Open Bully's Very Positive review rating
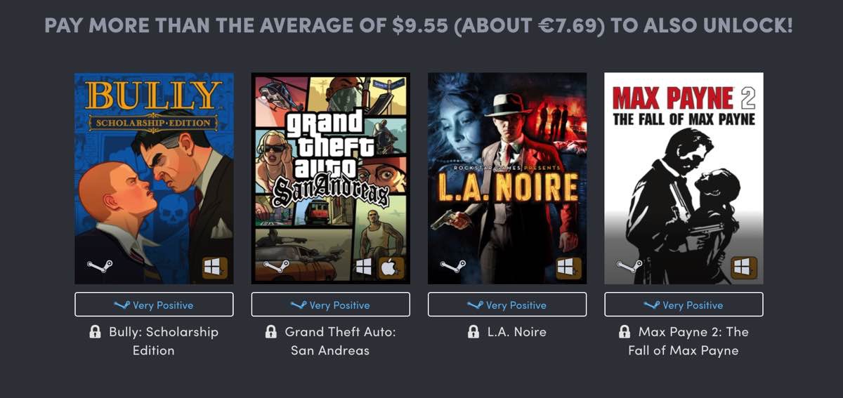Viewport: 843px width, 398px height. 154,305
